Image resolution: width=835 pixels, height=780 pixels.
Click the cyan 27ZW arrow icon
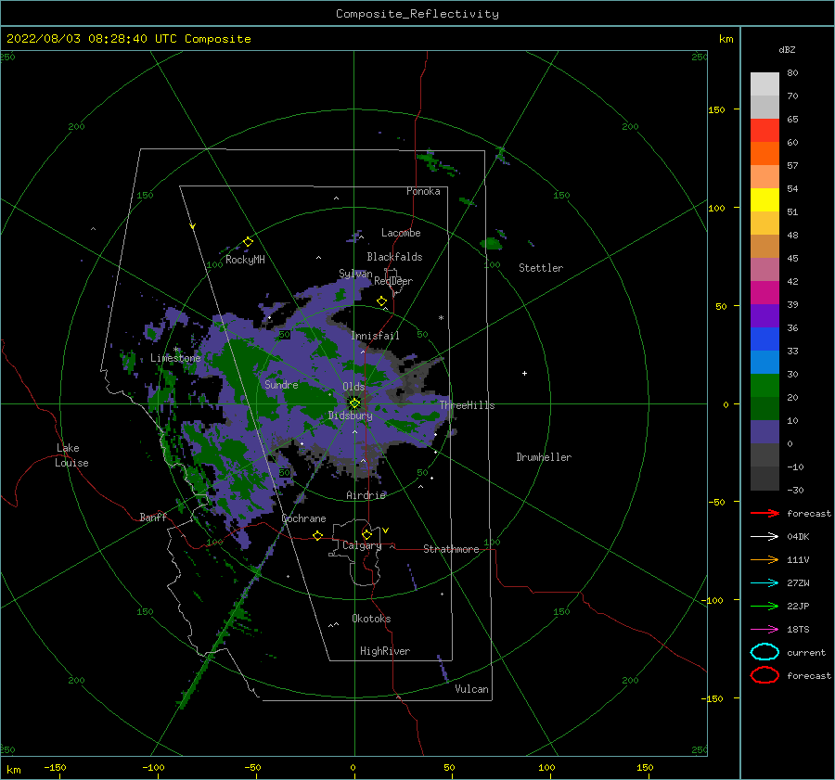pos(764,583)
